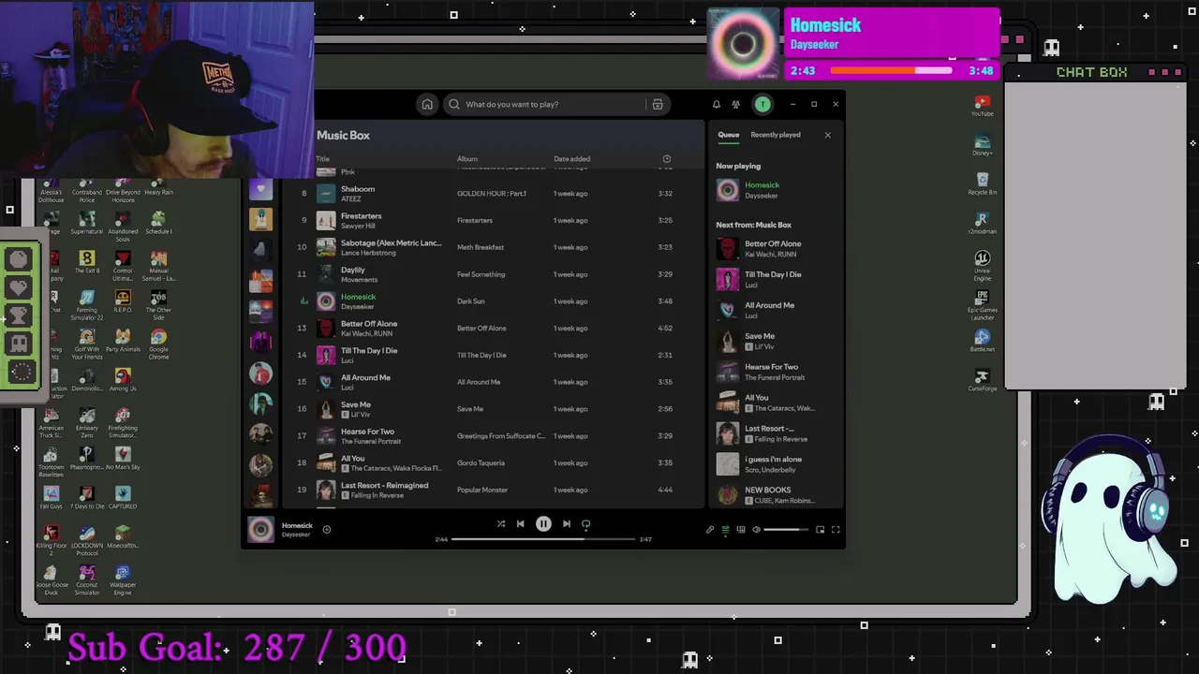Viewport: 1199px width, 674px height.
Task: Open the Spotify notifications bell
Action: pyautogui.click(x=717, y=105)
